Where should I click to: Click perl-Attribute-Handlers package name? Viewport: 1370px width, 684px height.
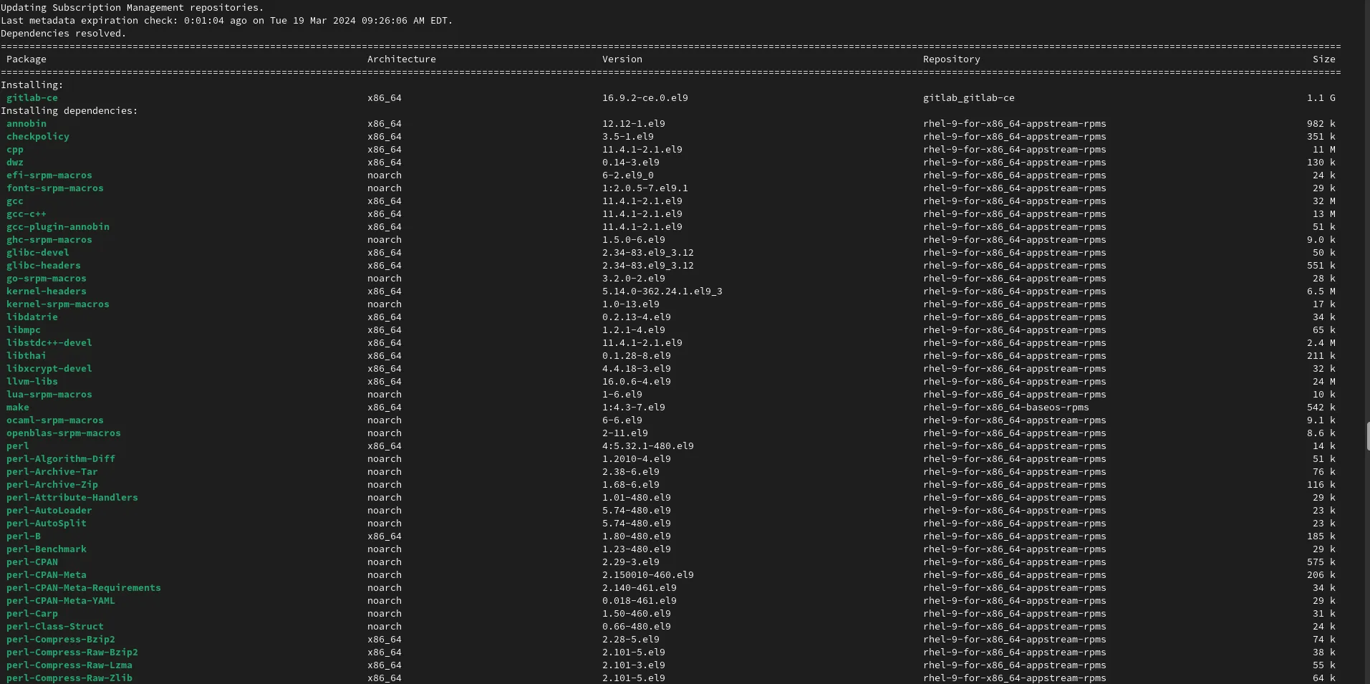point(72,498)
